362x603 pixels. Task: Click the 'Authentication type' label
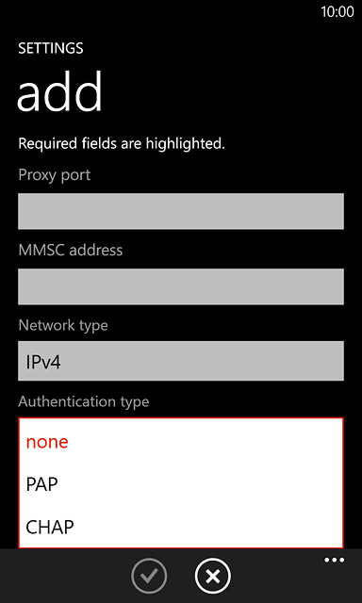84,401
